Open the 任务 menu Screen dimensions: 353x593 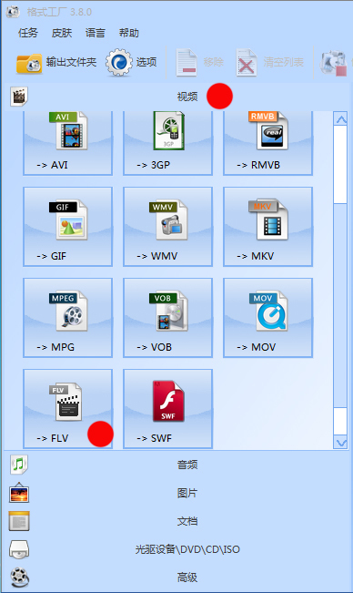click(28, 33)
